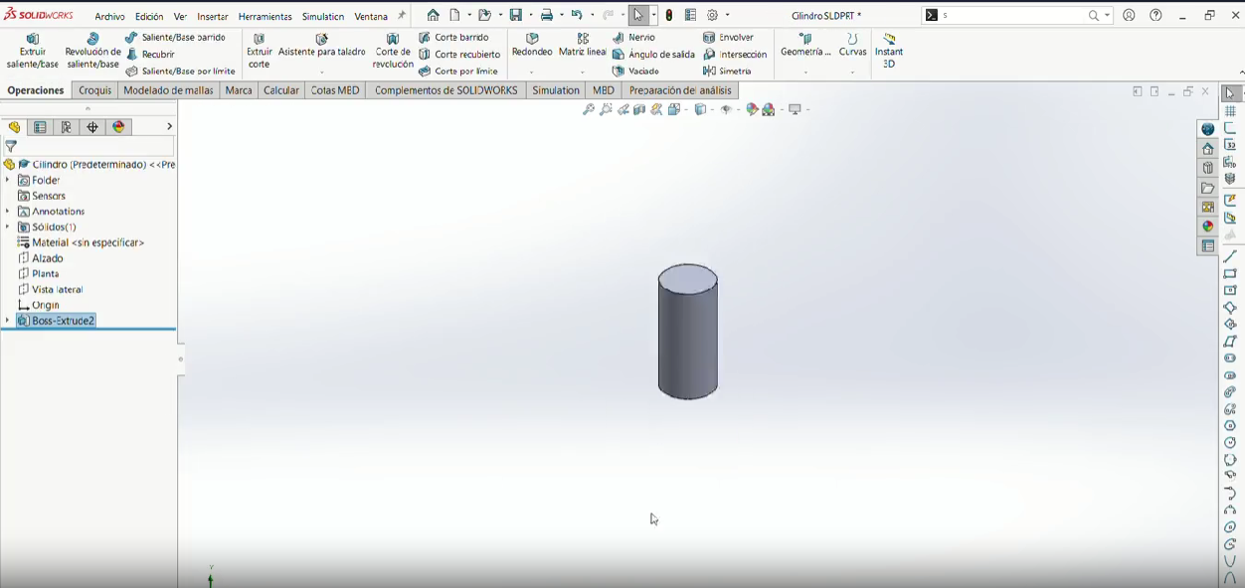1245x588 pixels.
Task: Select Sensors in the feature tree
Action: 42,197
